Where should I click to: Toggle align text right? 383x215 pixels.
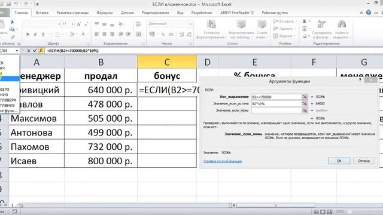pyautogui.click(x=112, y=35)
